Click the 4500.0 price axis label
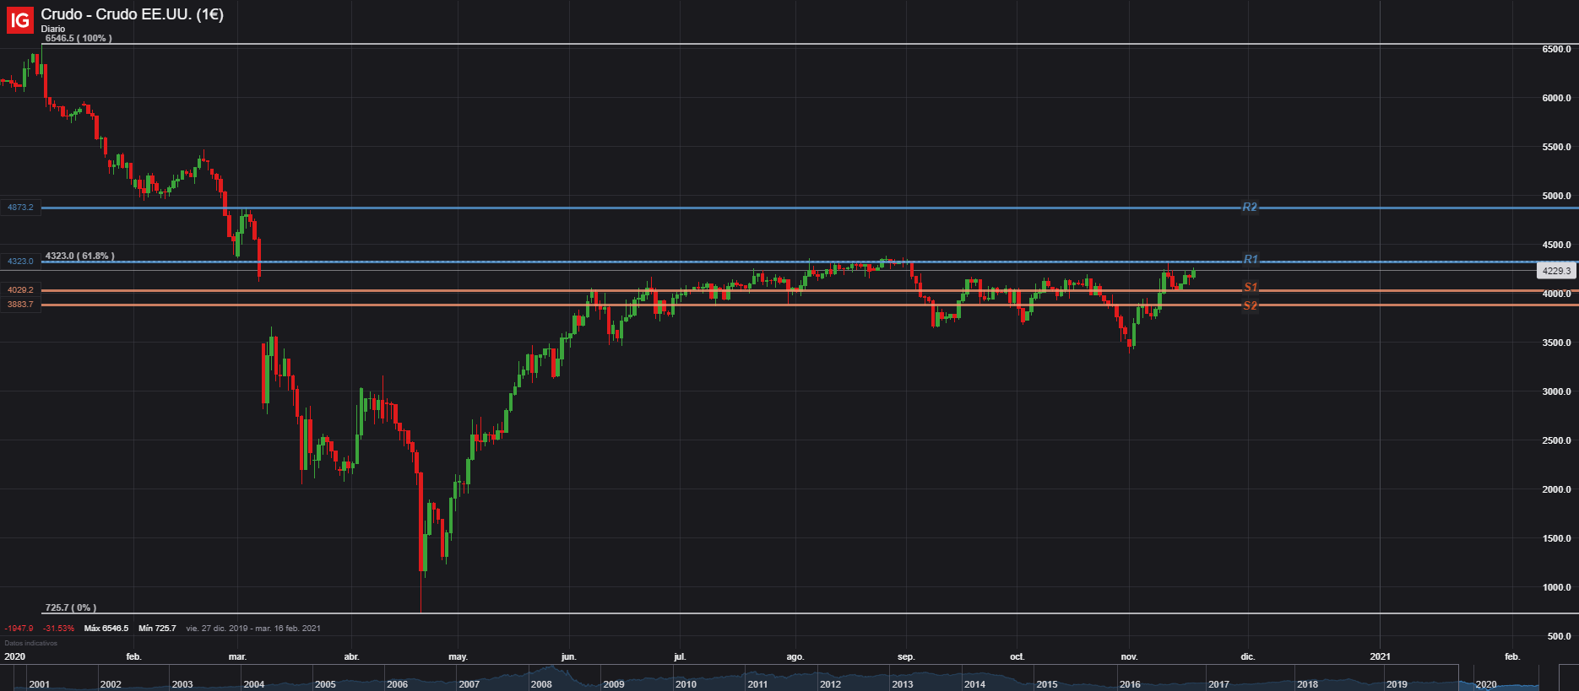The height and width of the screenshot is (691, 1579). [x=1556, y=245]
